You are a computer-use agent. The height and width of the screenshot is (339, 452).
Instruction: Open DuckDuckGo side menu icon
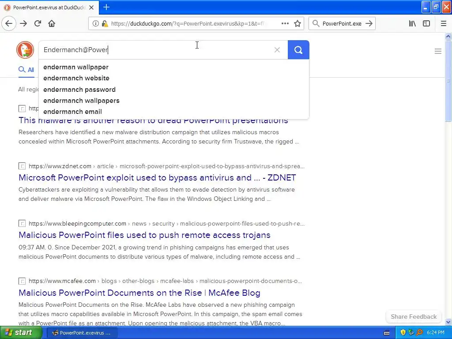click(x=438, y=51)
